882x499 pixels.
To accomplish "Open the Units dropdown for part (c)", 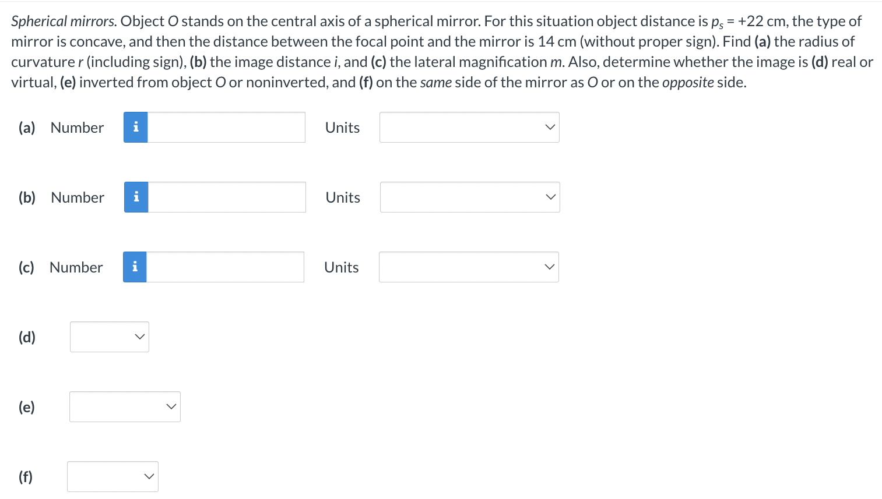I will pyautogui.click(x=469, y=267).
